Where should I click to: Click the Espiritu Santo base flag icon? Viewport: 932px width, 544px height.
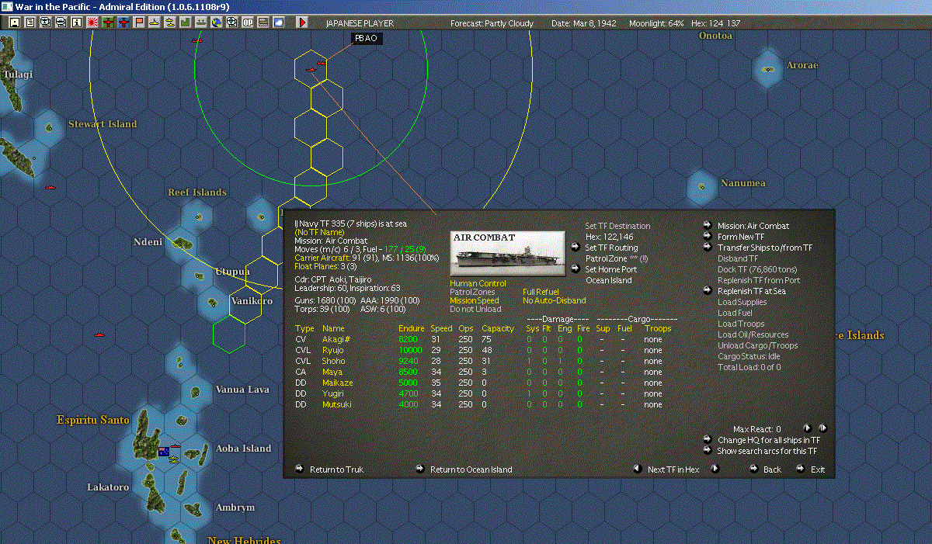pyautogui.click(x=164, y=452)
